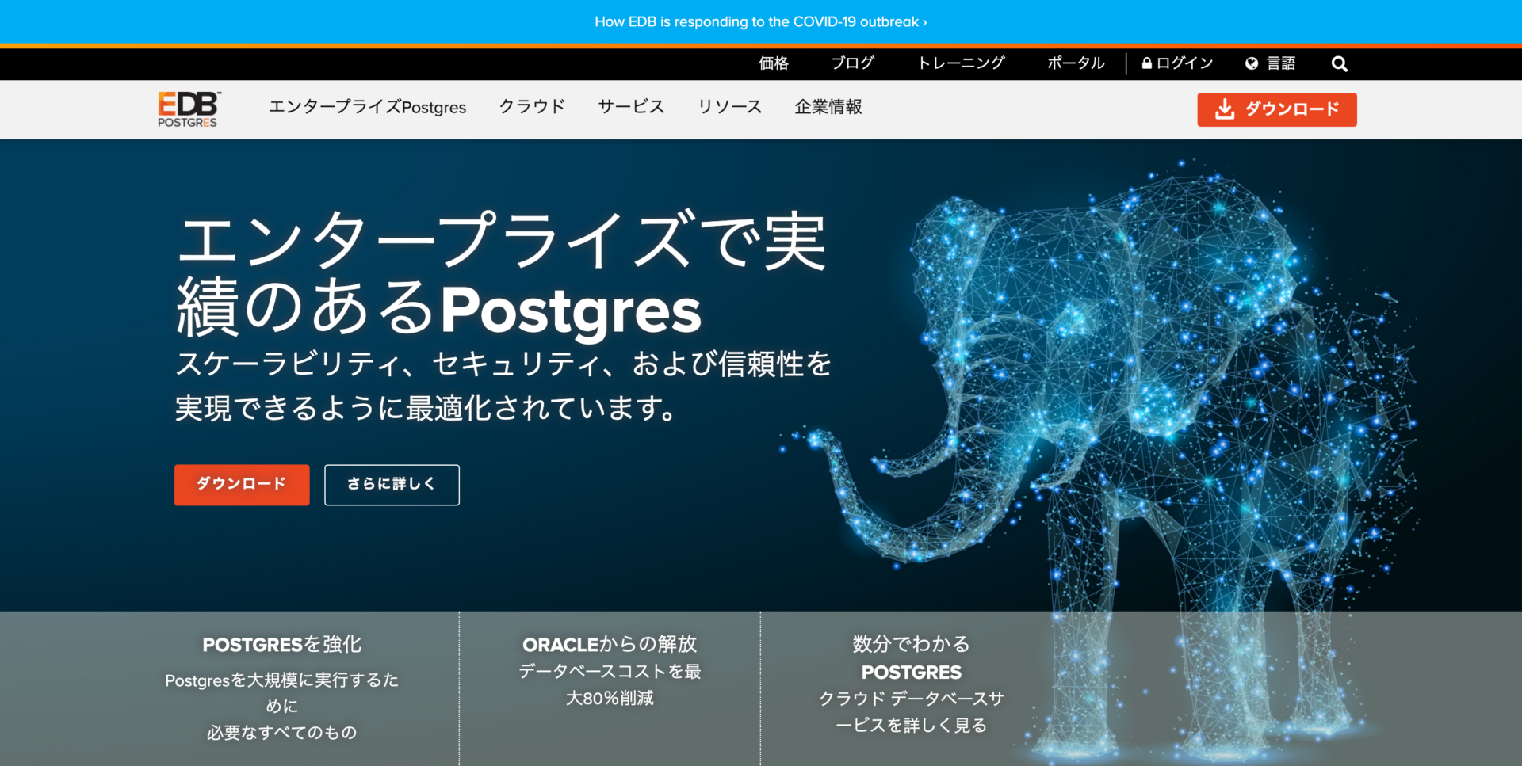The width and height of the screenshot is (1522, 766).
Task: Open the POSTGRESを強化 card
Action: coord(282,688)
